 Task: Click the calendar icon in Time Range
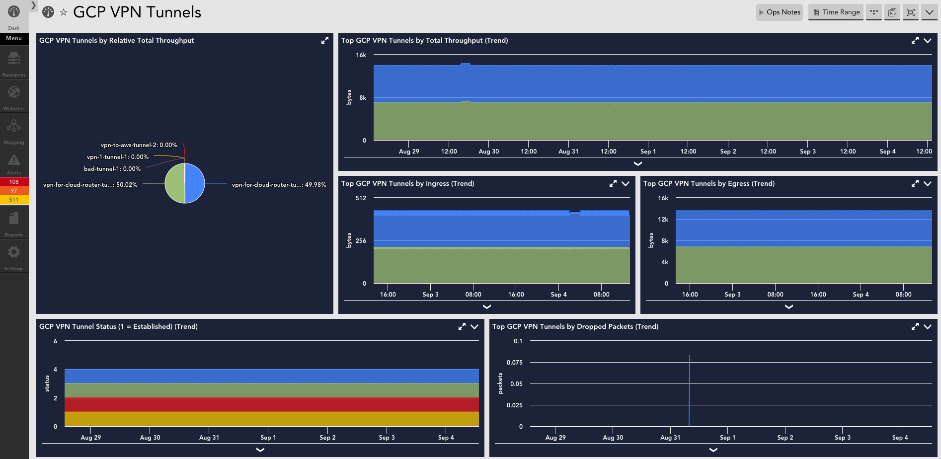[x=816, y=12]
